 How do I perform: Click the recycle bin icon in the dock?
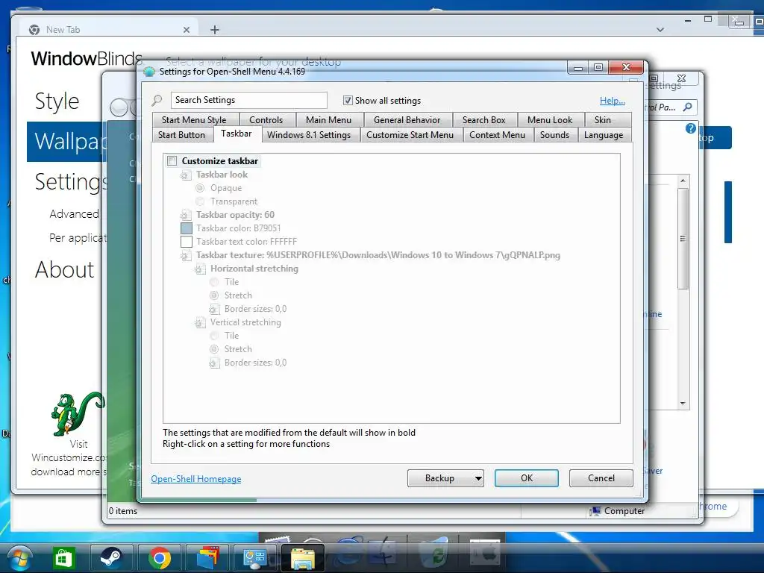433,553
